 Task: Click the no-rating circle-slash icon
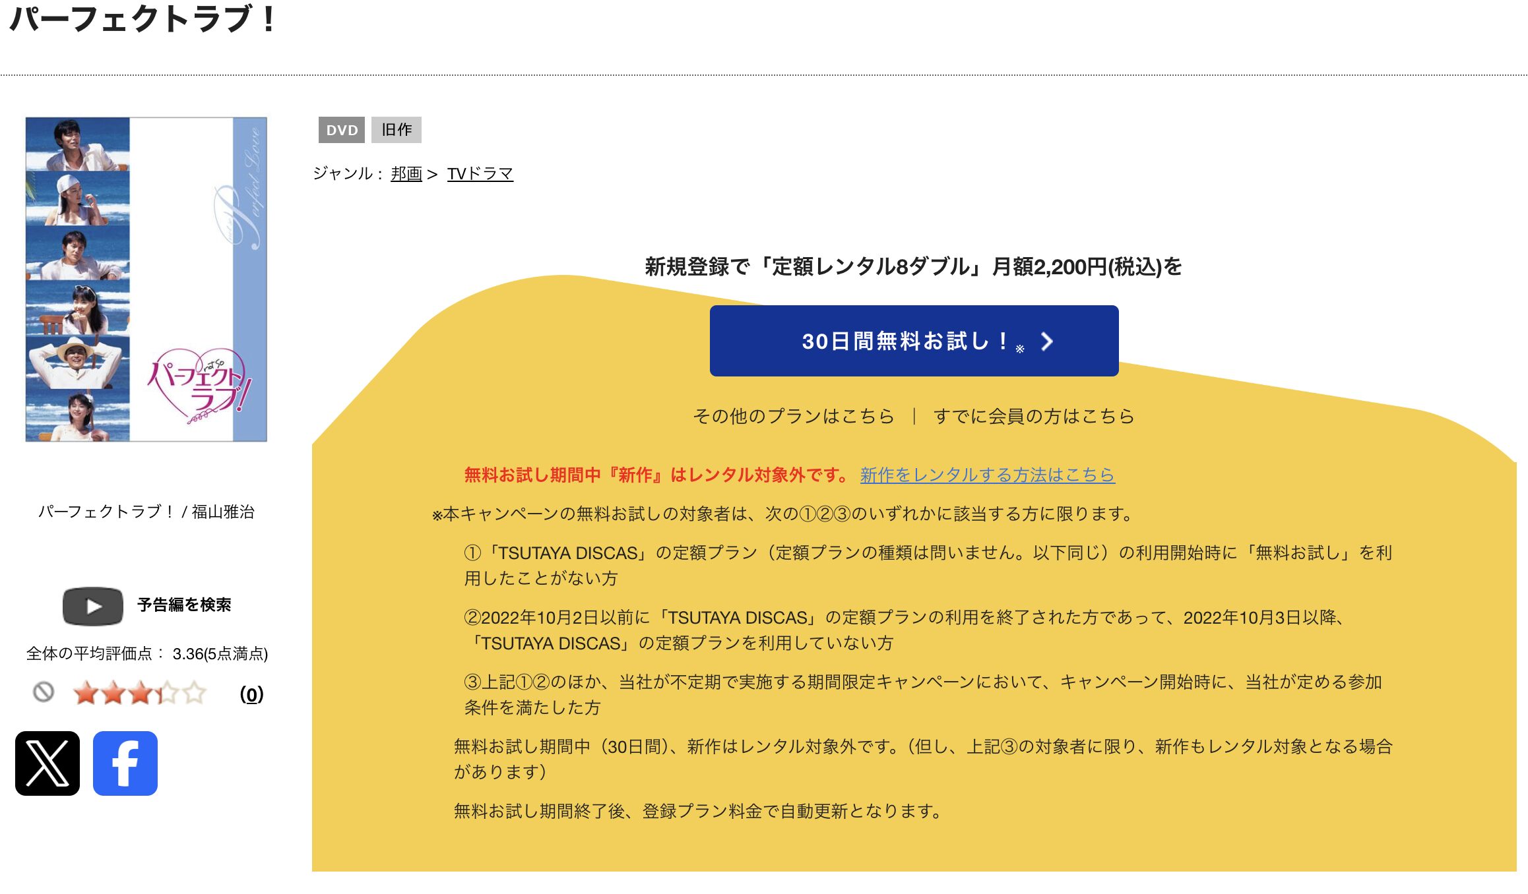44,692
